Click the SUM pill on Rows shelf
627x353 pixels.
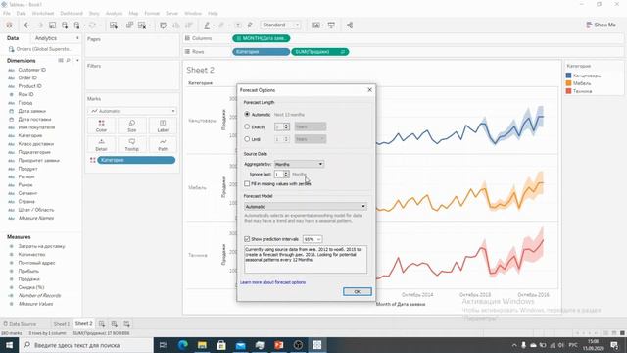(x=320, y=52)
